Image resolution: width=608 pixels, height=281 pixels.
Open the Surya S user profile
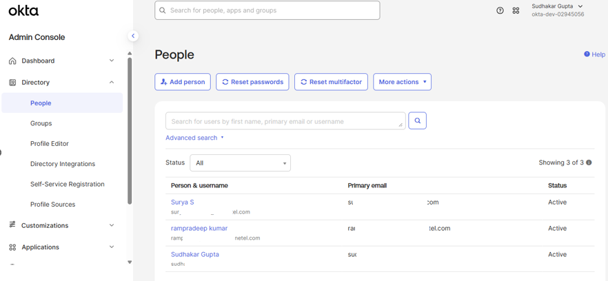(x=182, y=202)
